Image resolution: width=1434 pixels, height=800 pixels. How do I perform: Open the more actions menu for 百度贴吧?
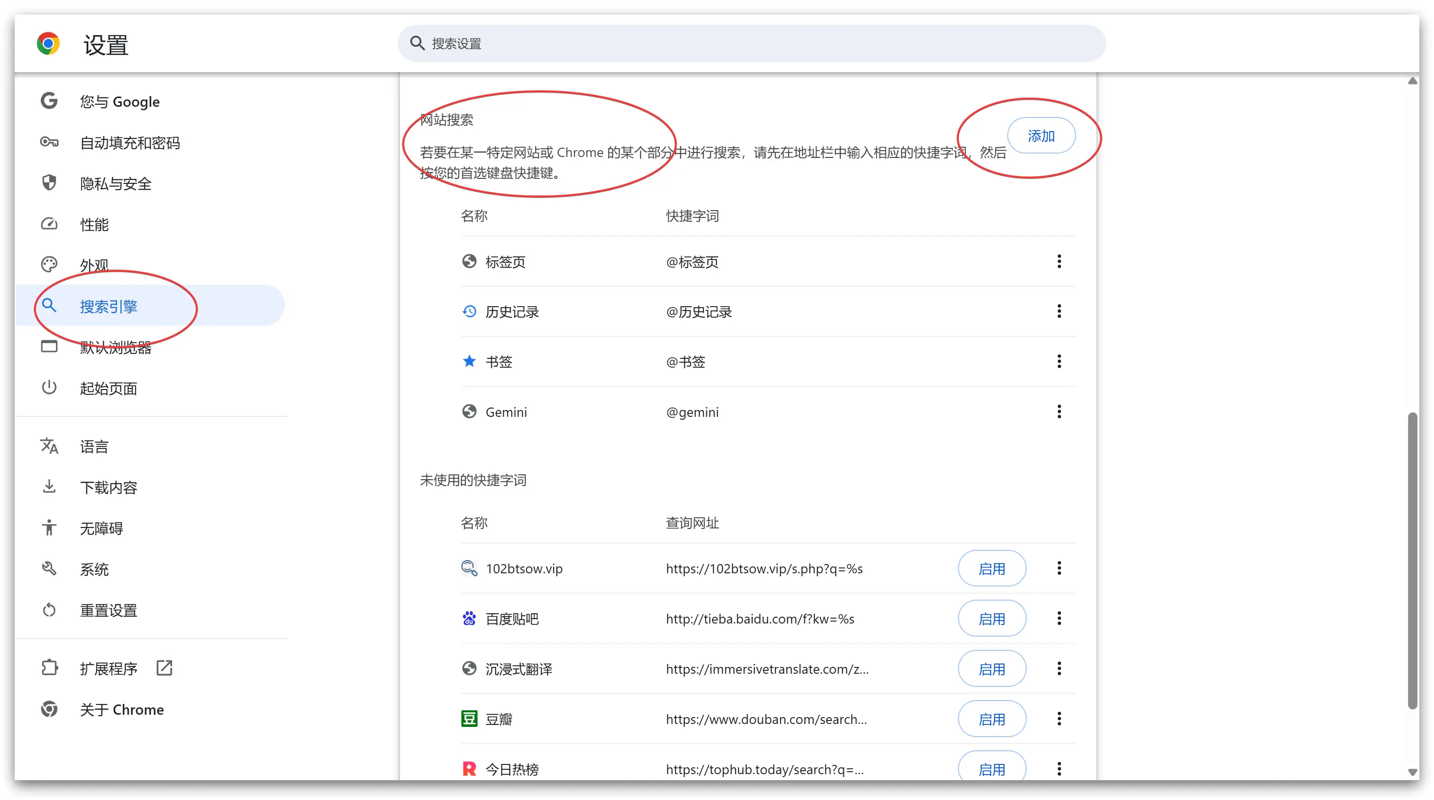(x=1059, y=618)
